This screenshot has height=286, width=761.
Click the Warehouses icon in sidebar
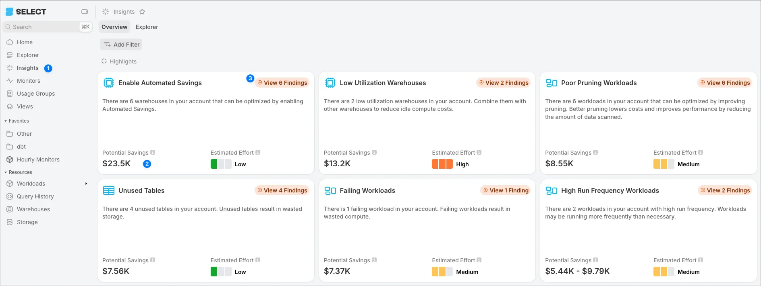coord(10,209)
